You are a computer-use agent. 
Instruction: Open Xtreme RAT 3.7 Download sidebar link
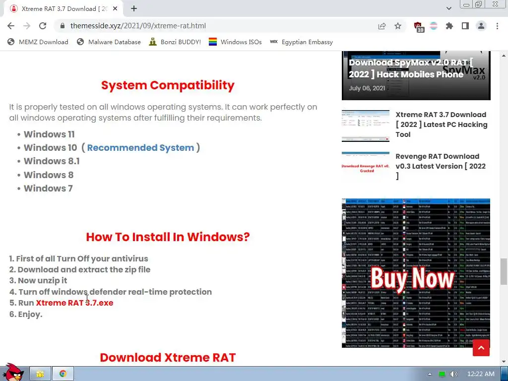tap(441, 125)
